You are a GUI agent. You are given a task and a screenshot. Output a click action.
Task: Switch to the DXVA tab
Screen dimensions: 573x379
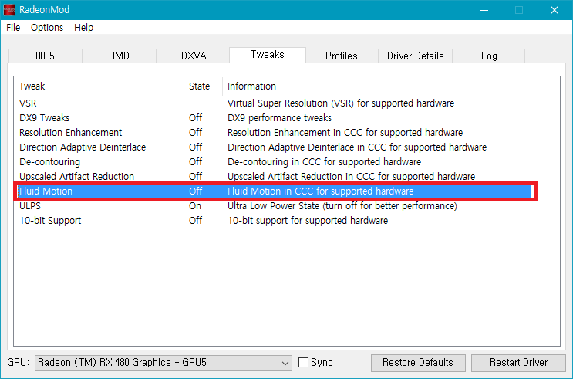[x=194, y=56]
